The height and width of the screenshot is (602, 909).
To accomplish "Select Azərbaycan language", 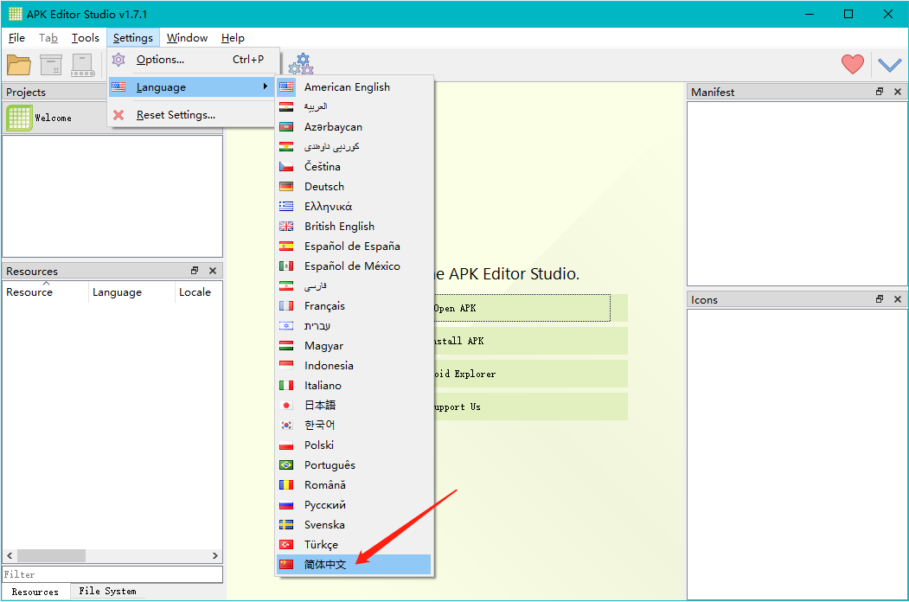I will click(x=354, y=126).
